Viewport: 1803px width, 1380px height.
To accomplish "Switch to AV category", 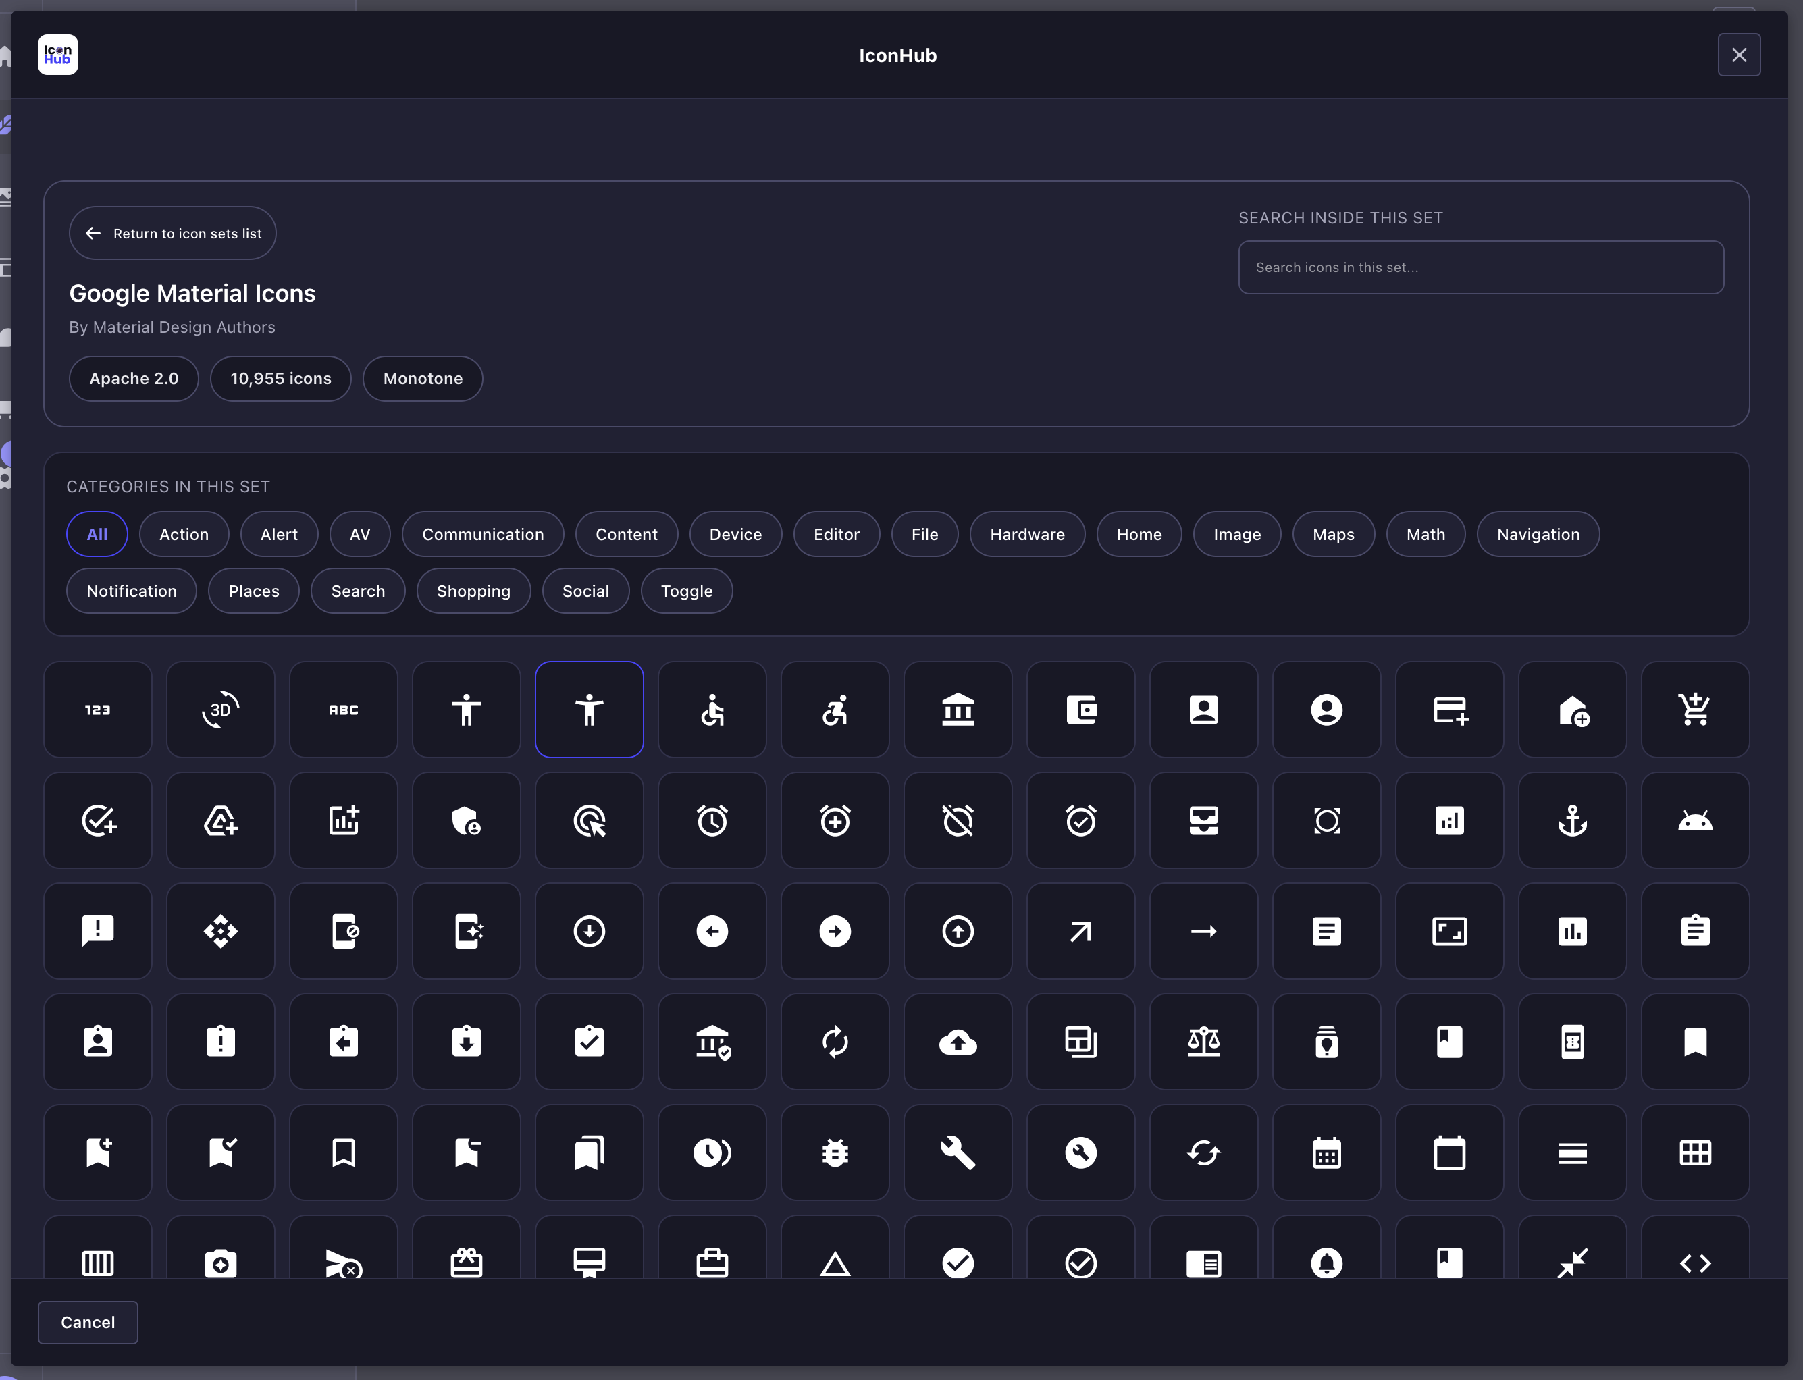I will coord(360,534).
